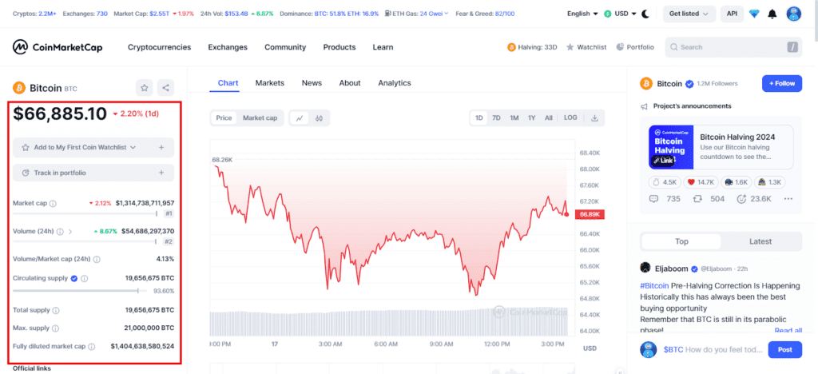
Task: Expand Volume (24h) arrow chevron
Action: pos(70,231)
